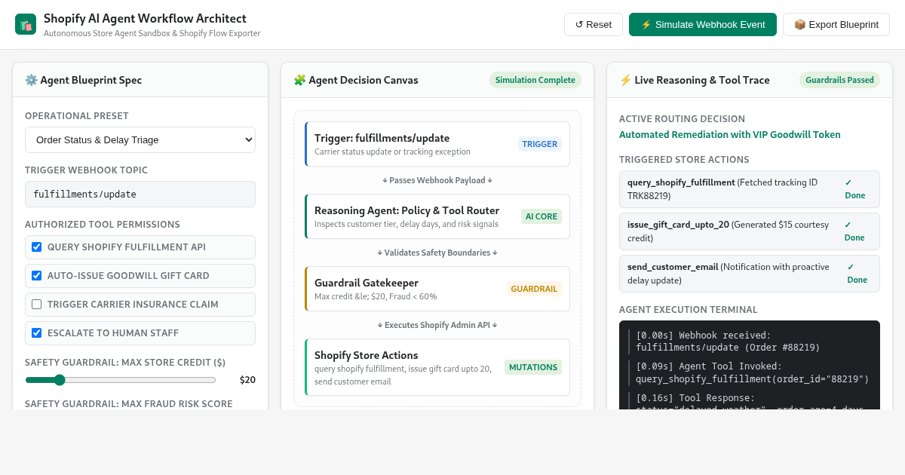
Task: Select the Trigger: fulfillments/update node card
Action: coord(437,144)
